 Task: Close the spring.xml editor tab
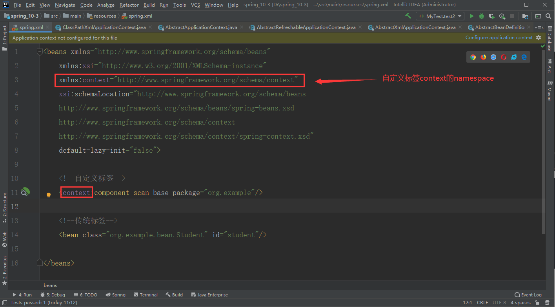click(48, 27)
